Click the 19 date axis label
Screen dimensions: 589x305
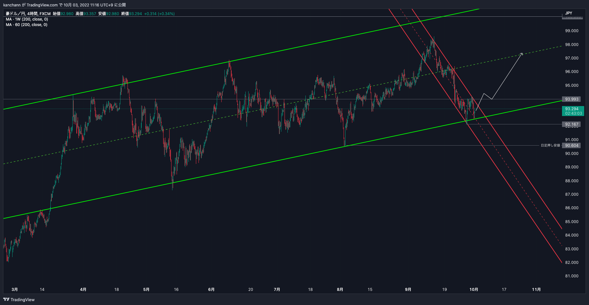tap(444, 290)
